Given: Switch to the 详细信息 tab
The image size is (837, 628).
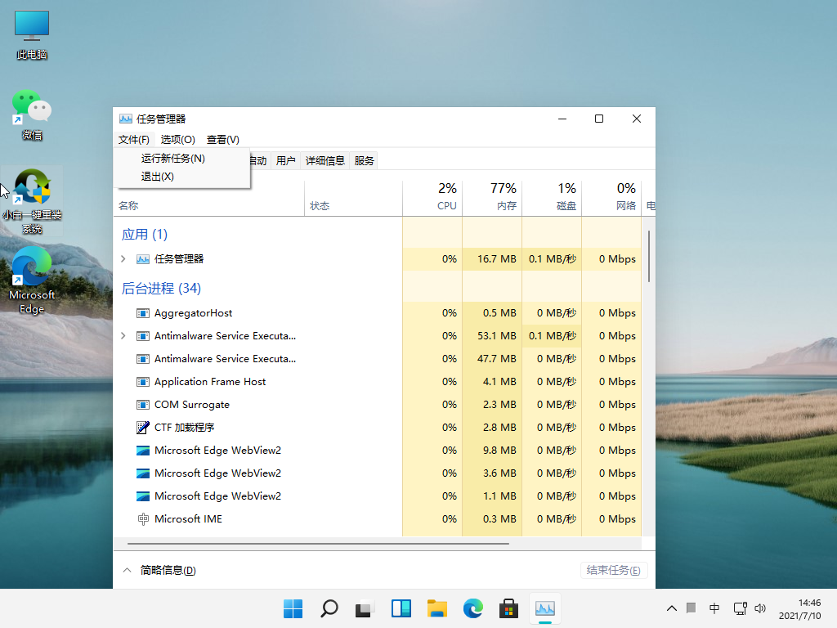Looking at the screenshot, I should click(325, 161).
